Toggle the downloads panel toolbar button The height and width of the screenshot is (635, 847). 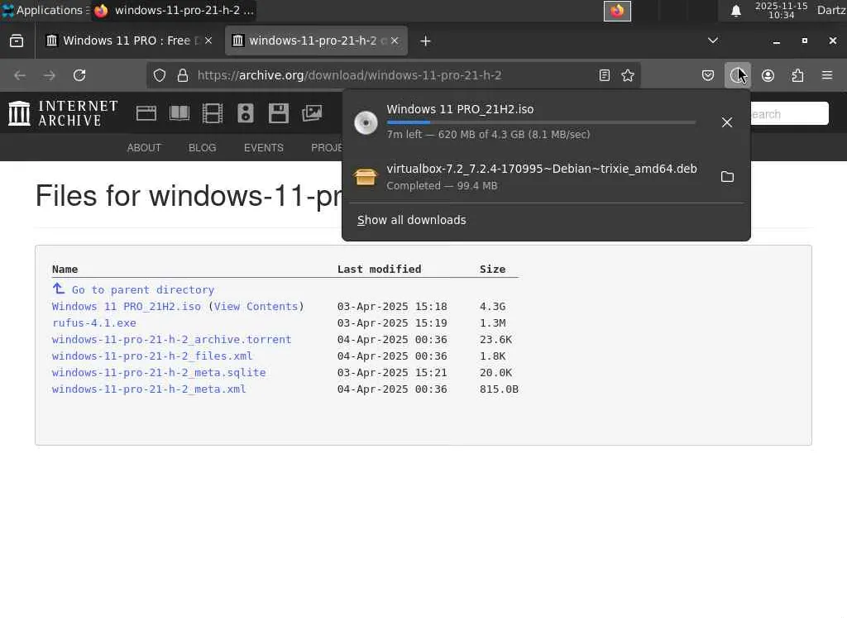[x=737, y=75]
